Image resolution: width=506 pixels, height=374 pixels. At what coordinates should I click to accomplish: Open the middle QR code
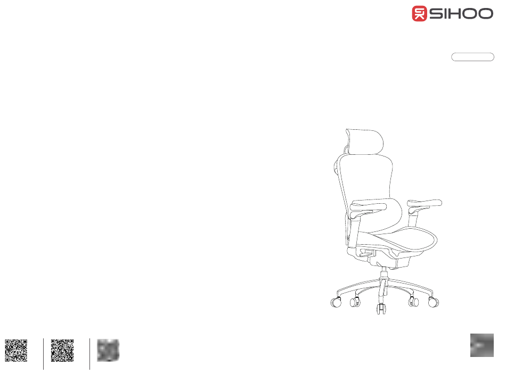point(62,351)
